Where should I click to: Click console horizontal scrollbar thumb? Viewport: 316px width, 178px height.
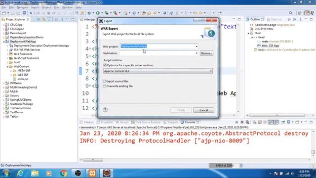(x=93, y=160)
